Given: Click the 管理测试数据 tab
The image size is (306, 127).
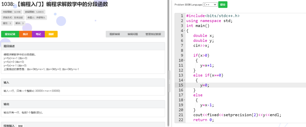Looking at the screenshot, I should (153, 34).
